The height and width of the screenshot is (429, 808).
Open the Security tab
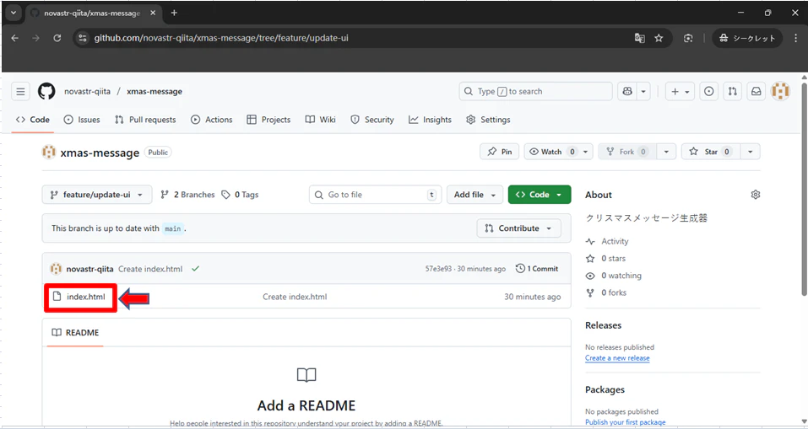point(372,120)
